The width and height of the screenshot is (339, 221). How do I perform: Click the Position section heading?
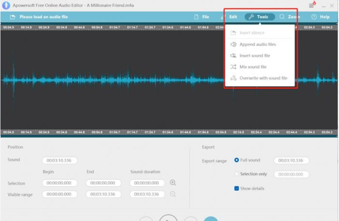click(15, 147)
